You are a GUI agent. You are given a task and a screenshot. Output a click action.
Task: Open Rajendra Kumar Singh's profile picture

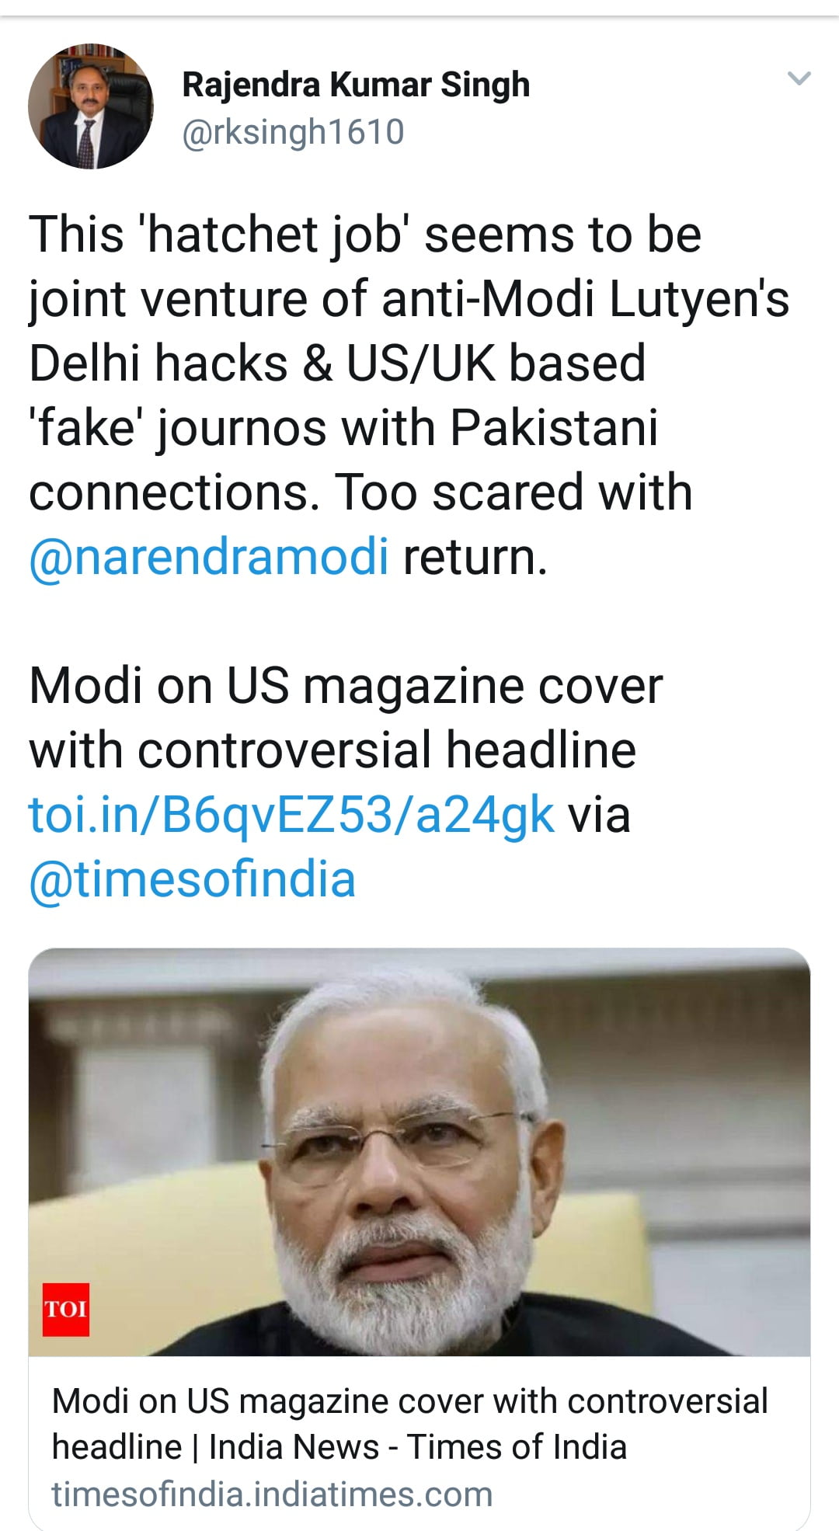pyautogui.click(x=91, y=106)
